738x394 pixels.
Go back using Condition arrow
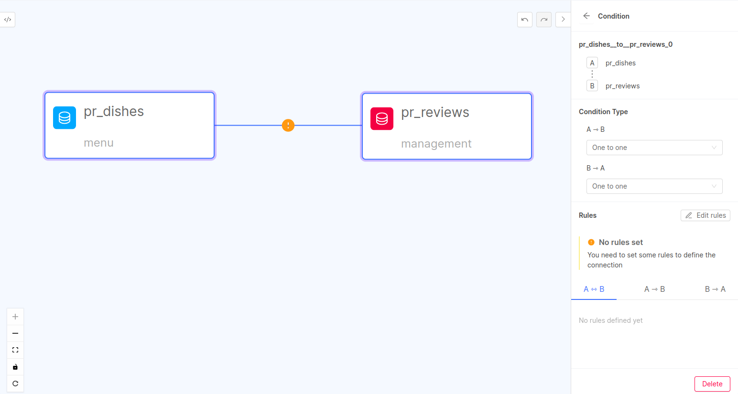pos(586,16)
